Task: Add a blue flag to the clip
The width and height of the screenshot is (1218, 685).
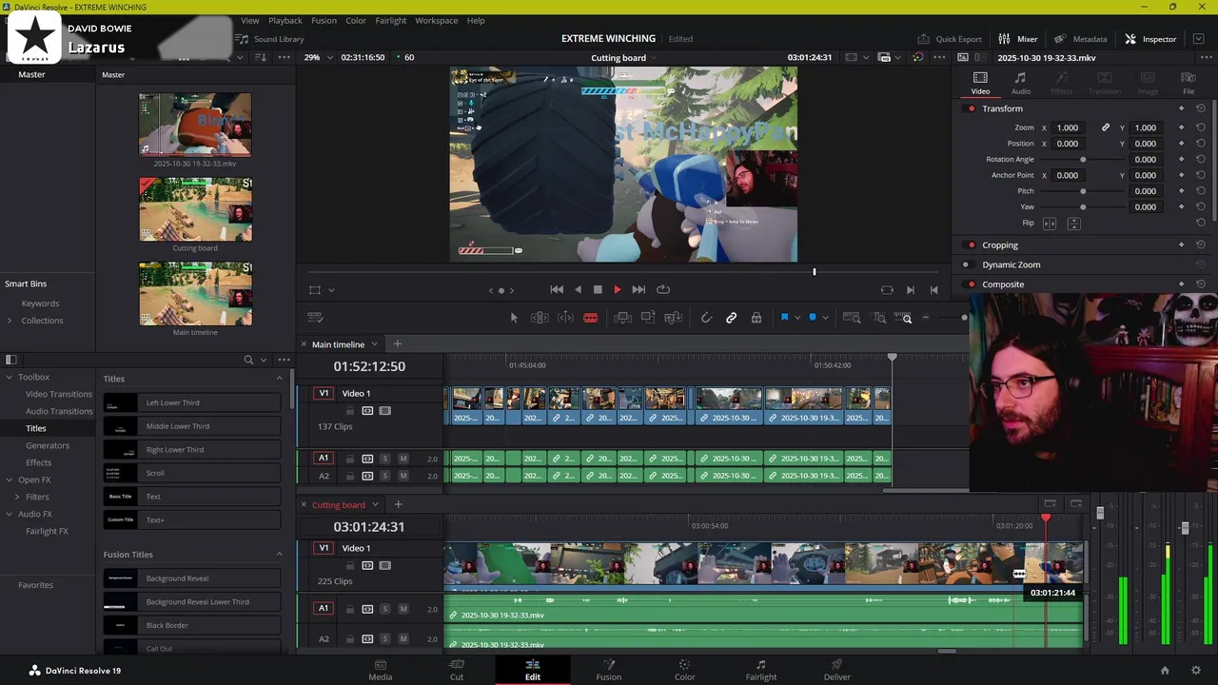Action: point(784,318)
